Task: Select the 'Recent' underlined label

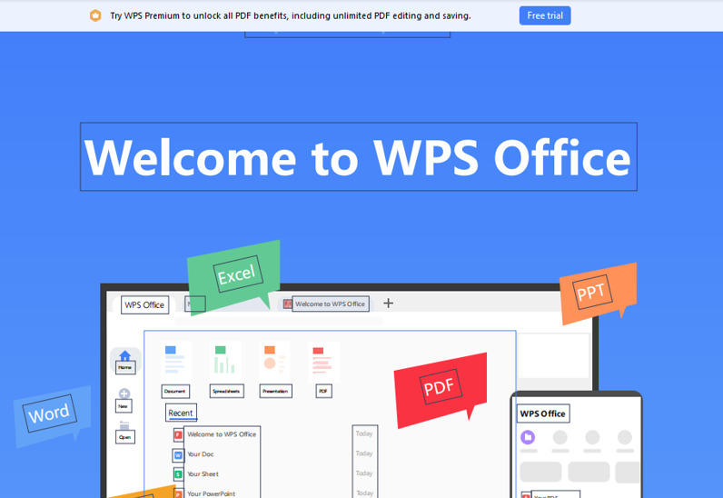Action: (x=181, y=413)
